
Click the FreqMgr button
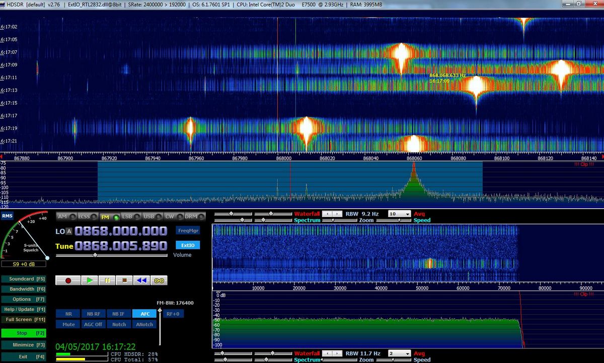click(188, 231)
